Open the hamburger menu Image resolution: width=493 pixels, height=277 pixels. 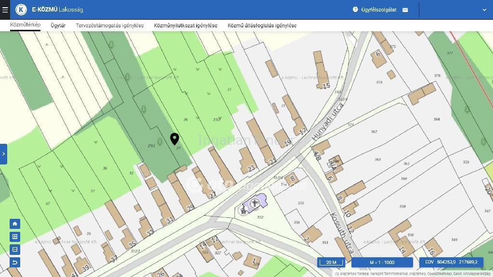5,10
